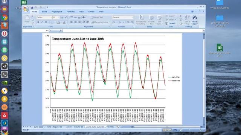Apply the Font Color swatch
241x135 pixels.
pos(64,22)
